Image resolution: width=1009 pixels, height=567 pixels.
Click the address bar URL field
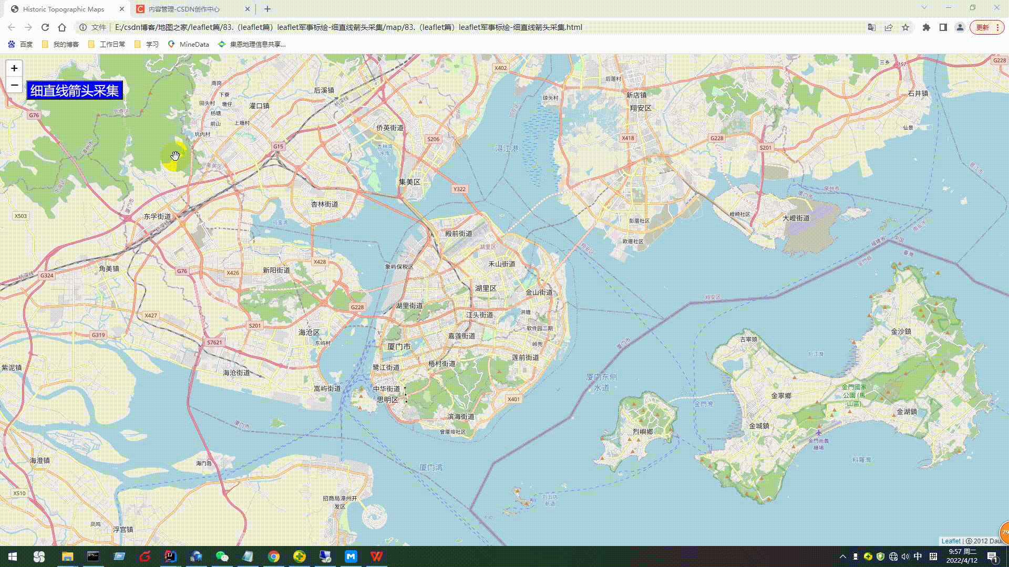pyautogui.click(x=347, y=27)
